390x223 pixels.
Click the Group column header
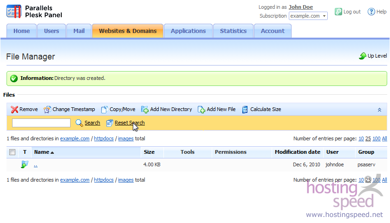(x=366, y=152)
